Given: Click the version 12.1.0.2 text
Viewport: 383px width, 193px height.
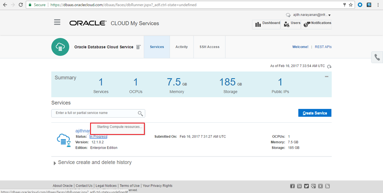Looking at the screenshot, I should click(98, 142).
